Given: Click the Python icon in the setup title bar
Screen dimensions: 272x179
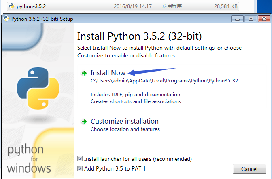Looking at the screenshot, I should click(6, 19).
